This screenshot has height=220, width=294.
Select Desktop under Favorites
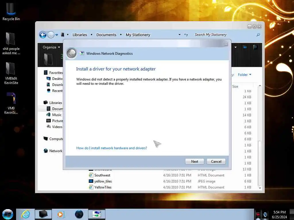coord(55,78)
